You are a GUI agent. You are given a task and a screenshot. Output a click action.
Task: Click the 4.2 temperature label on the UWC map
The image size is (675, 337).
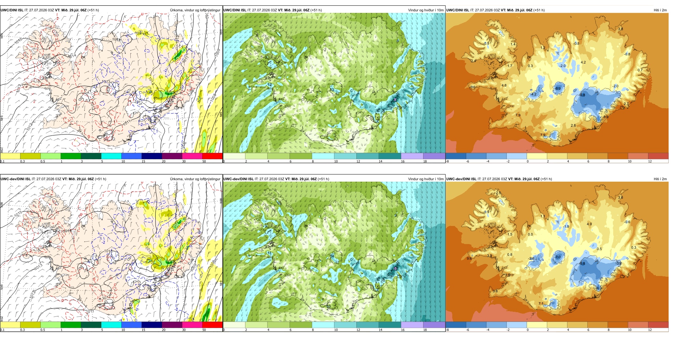point(583,62)
